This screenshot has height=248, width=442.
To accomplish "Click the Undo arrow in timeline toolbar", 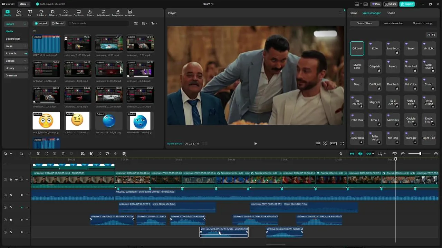I will pyautogui.click(x=21, y=154).
